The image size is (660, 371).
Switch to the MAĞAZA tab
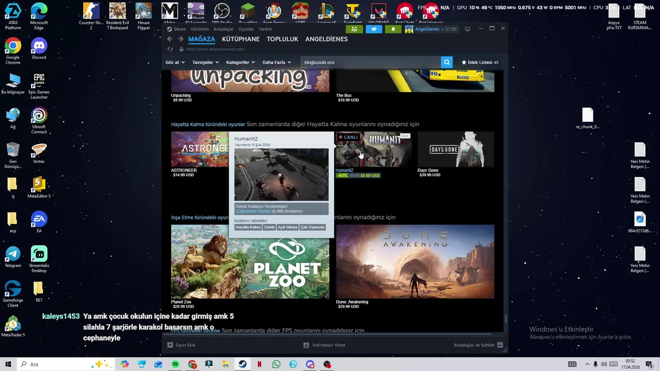202,39
